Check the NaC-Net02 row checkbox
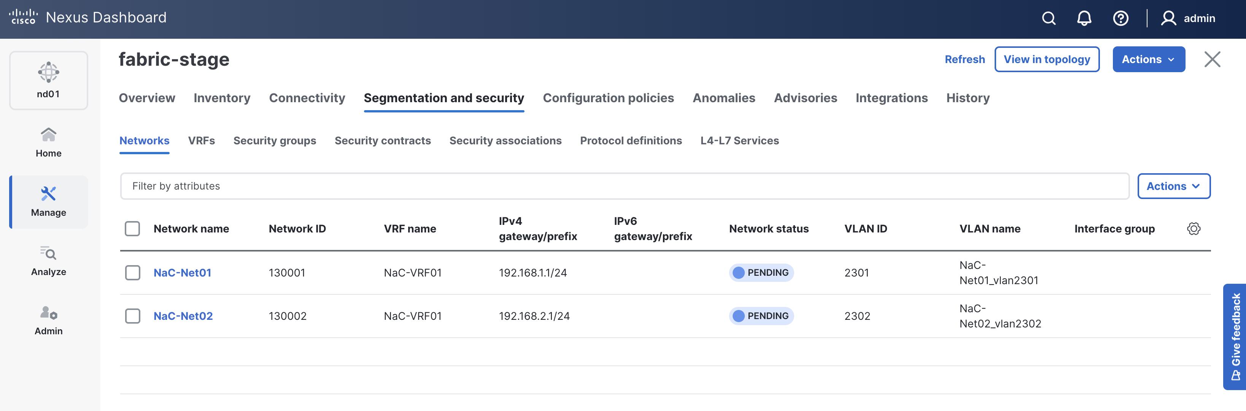Screen dimensions: 1246x411 [132, 316]
